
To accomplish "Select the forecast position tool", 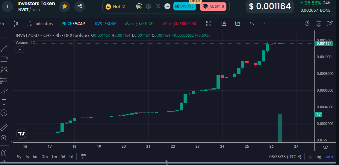I will coord(4,81).
